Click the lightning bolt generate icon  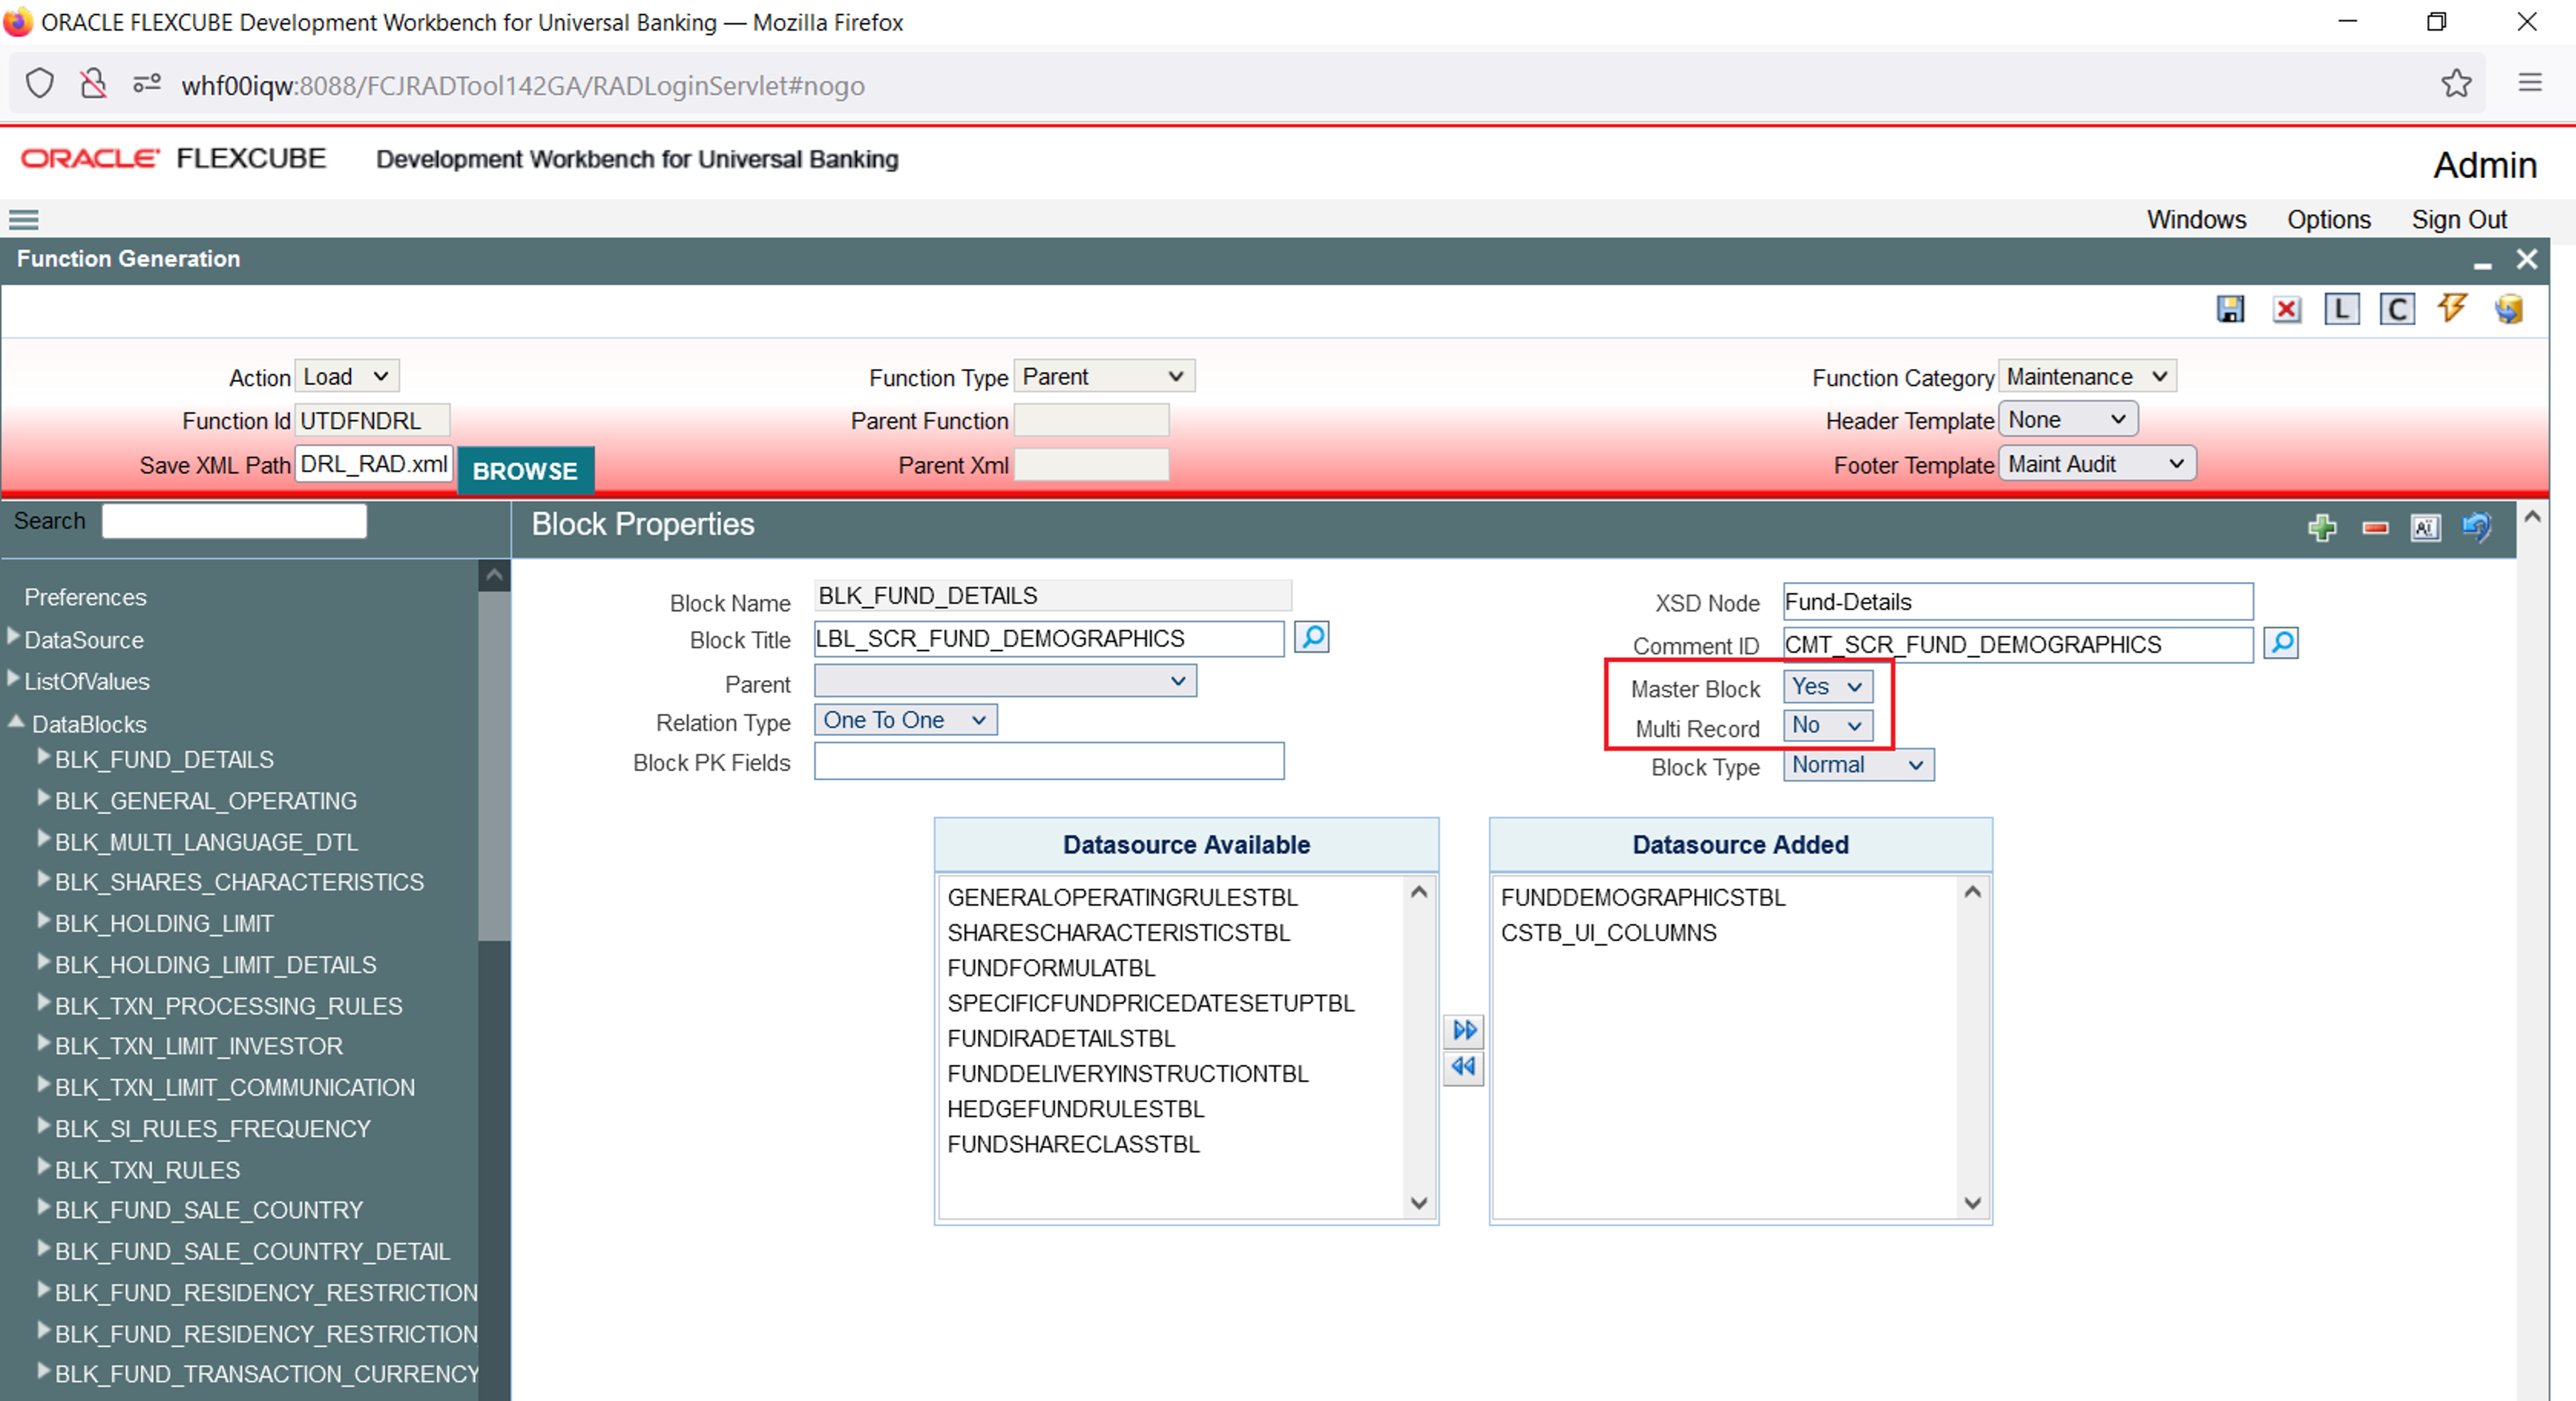(2452, 308)
